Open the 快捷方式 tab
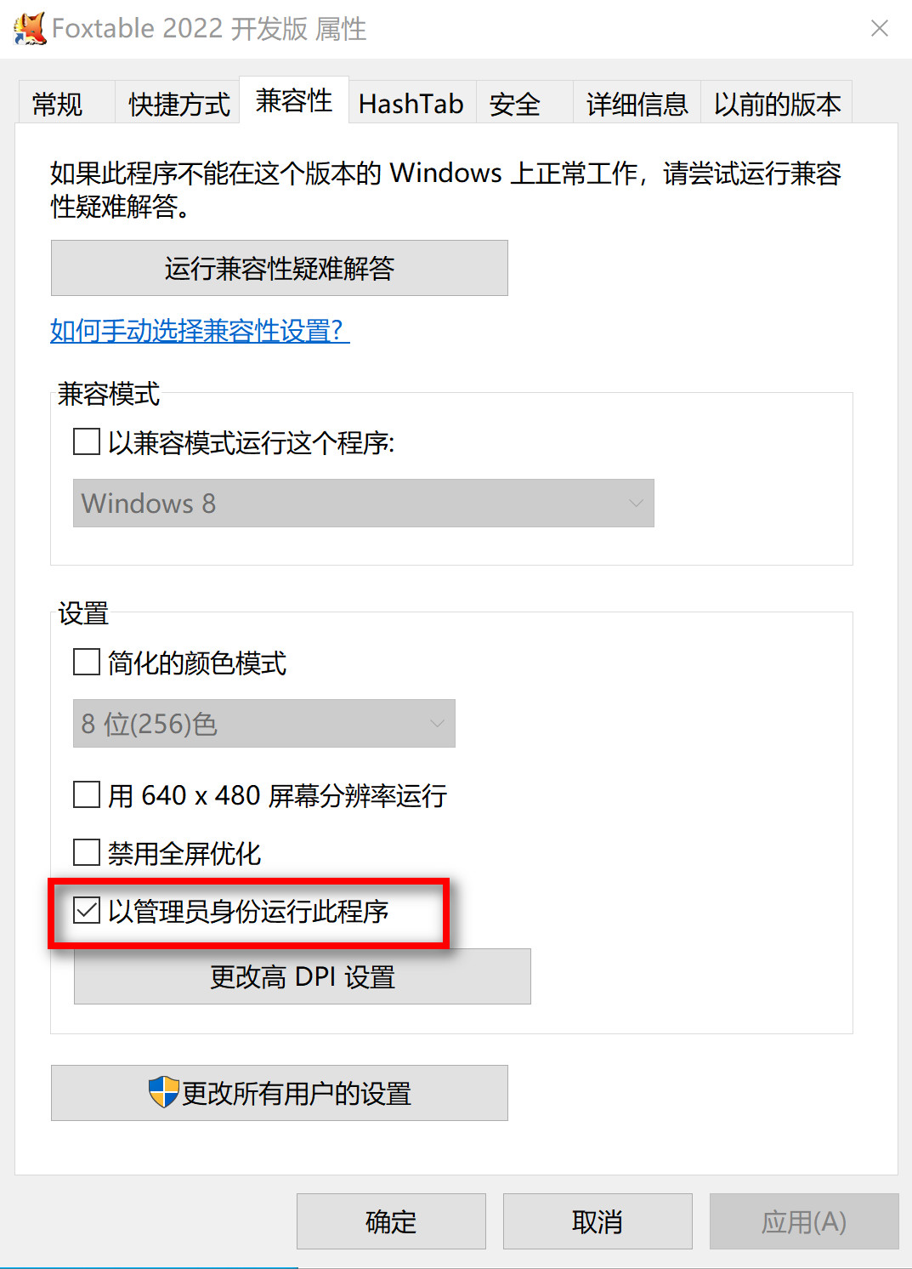This screenshot has width=912, height=1269. 179,104
